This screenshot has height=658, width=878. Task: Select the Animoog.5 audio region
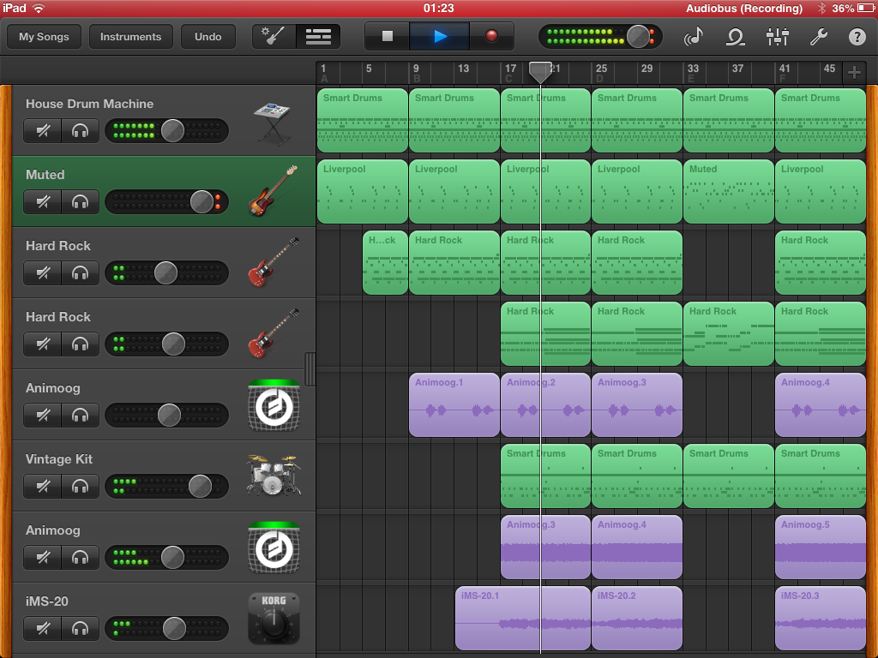coord(821,547)
